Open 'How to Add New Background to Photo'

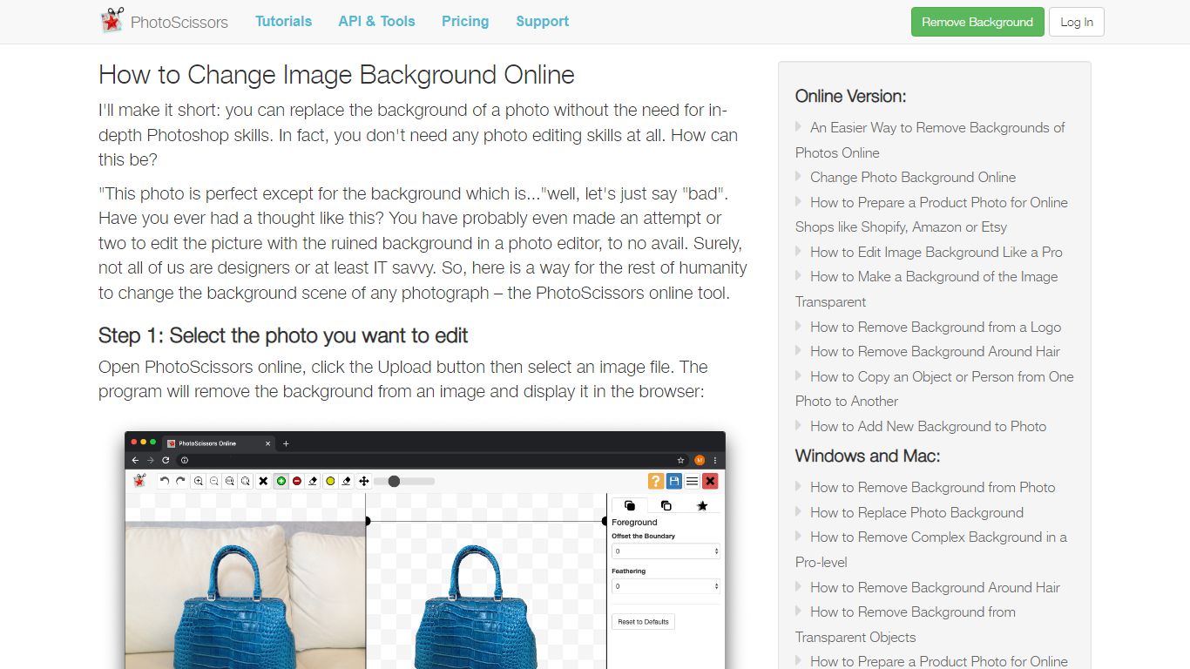pos(928,426)
